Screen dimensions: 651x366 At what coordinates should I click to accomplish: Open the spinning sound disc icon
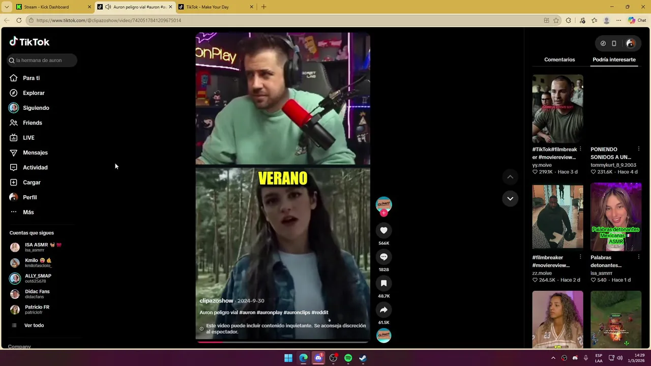tap(383, 335)
